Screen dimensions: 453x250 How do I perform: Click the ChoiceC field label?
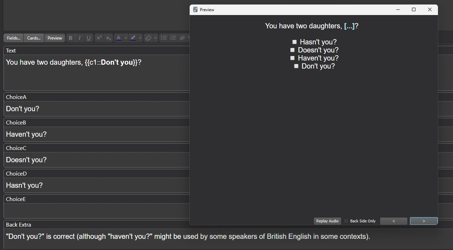click(16, 148)
